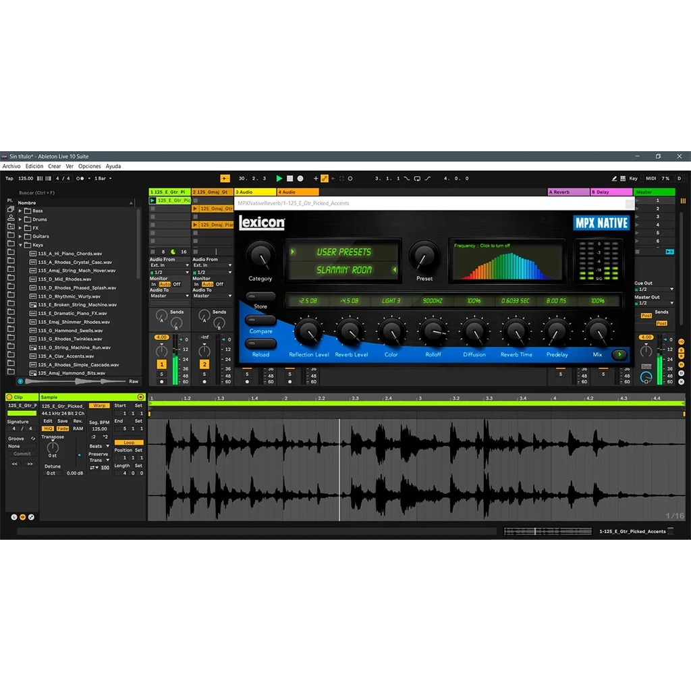Open the Ver menu
This screenshot has height=691, width=691.
click(x=70, y=166)
